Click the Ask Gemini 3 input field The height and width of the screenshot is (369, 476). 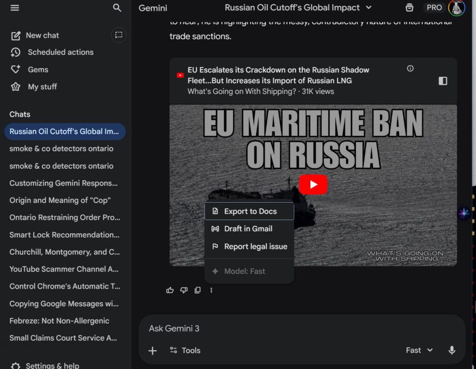pyautogui.click(x=279, y=329)
